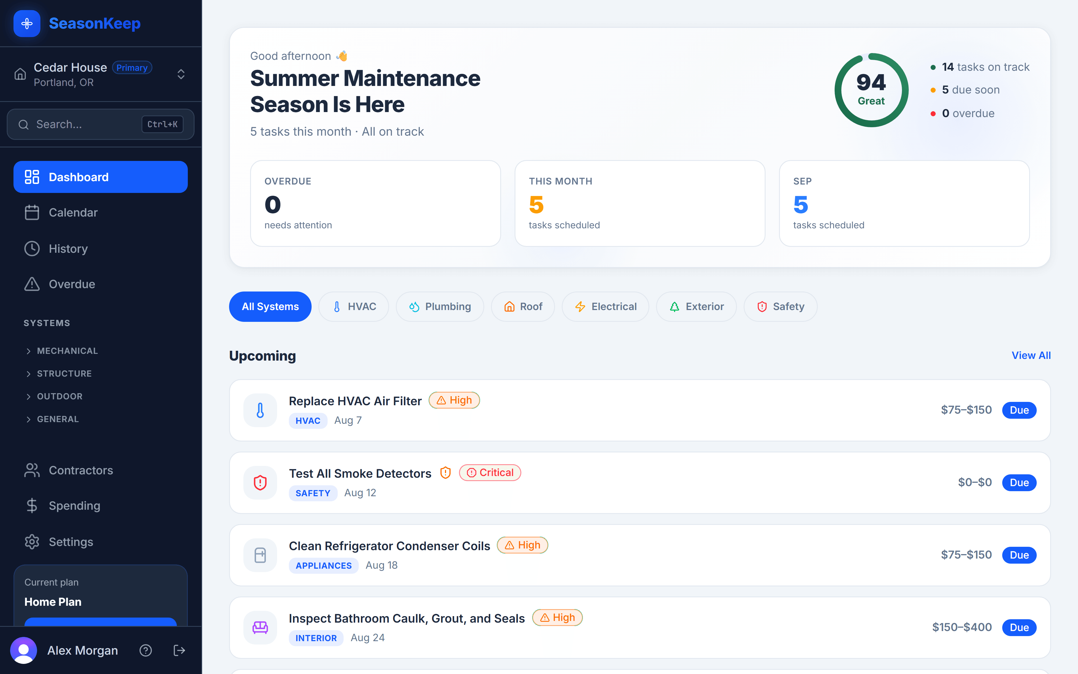Open the Spending page
This screenshot has width=1078, height=674.
(x=101, y=506)
